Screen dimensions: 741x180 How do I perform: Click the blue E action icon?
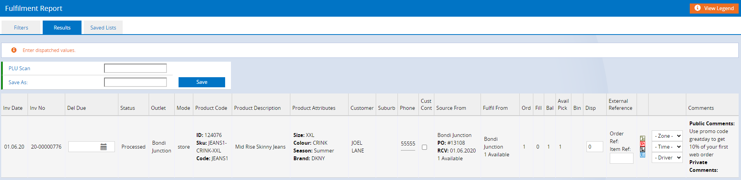[642, 155]
